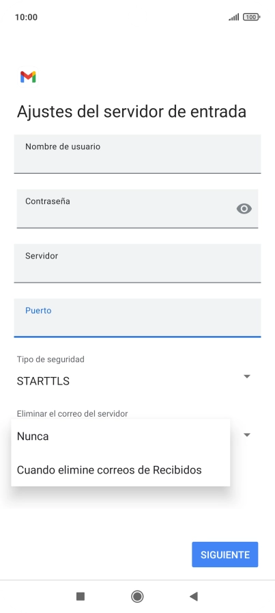Focus the Nombre de usuario field
Image resolution: width=275 pixels, height=613 pixels.
(137, 154)
